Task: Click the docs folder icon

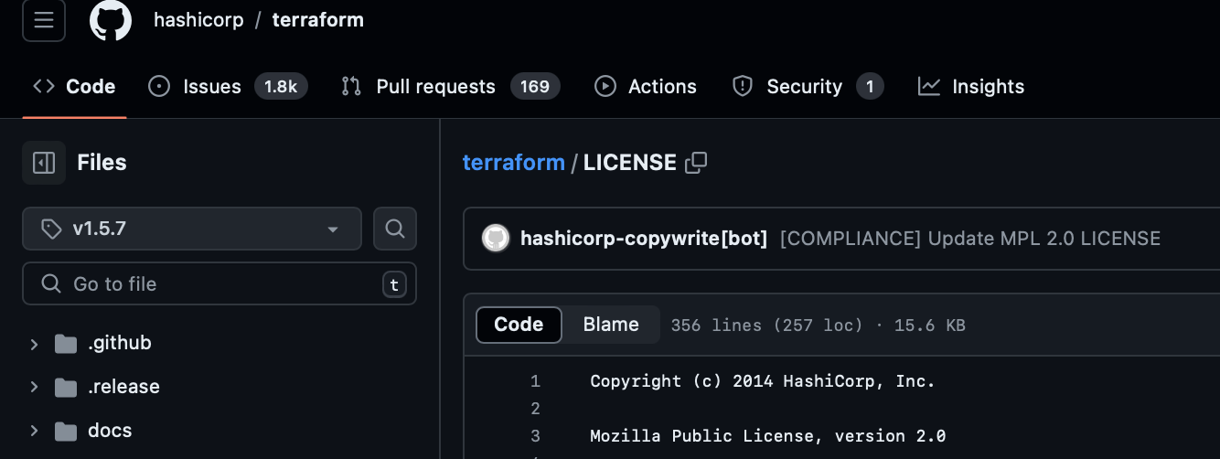Action: [x=66, y=432]
